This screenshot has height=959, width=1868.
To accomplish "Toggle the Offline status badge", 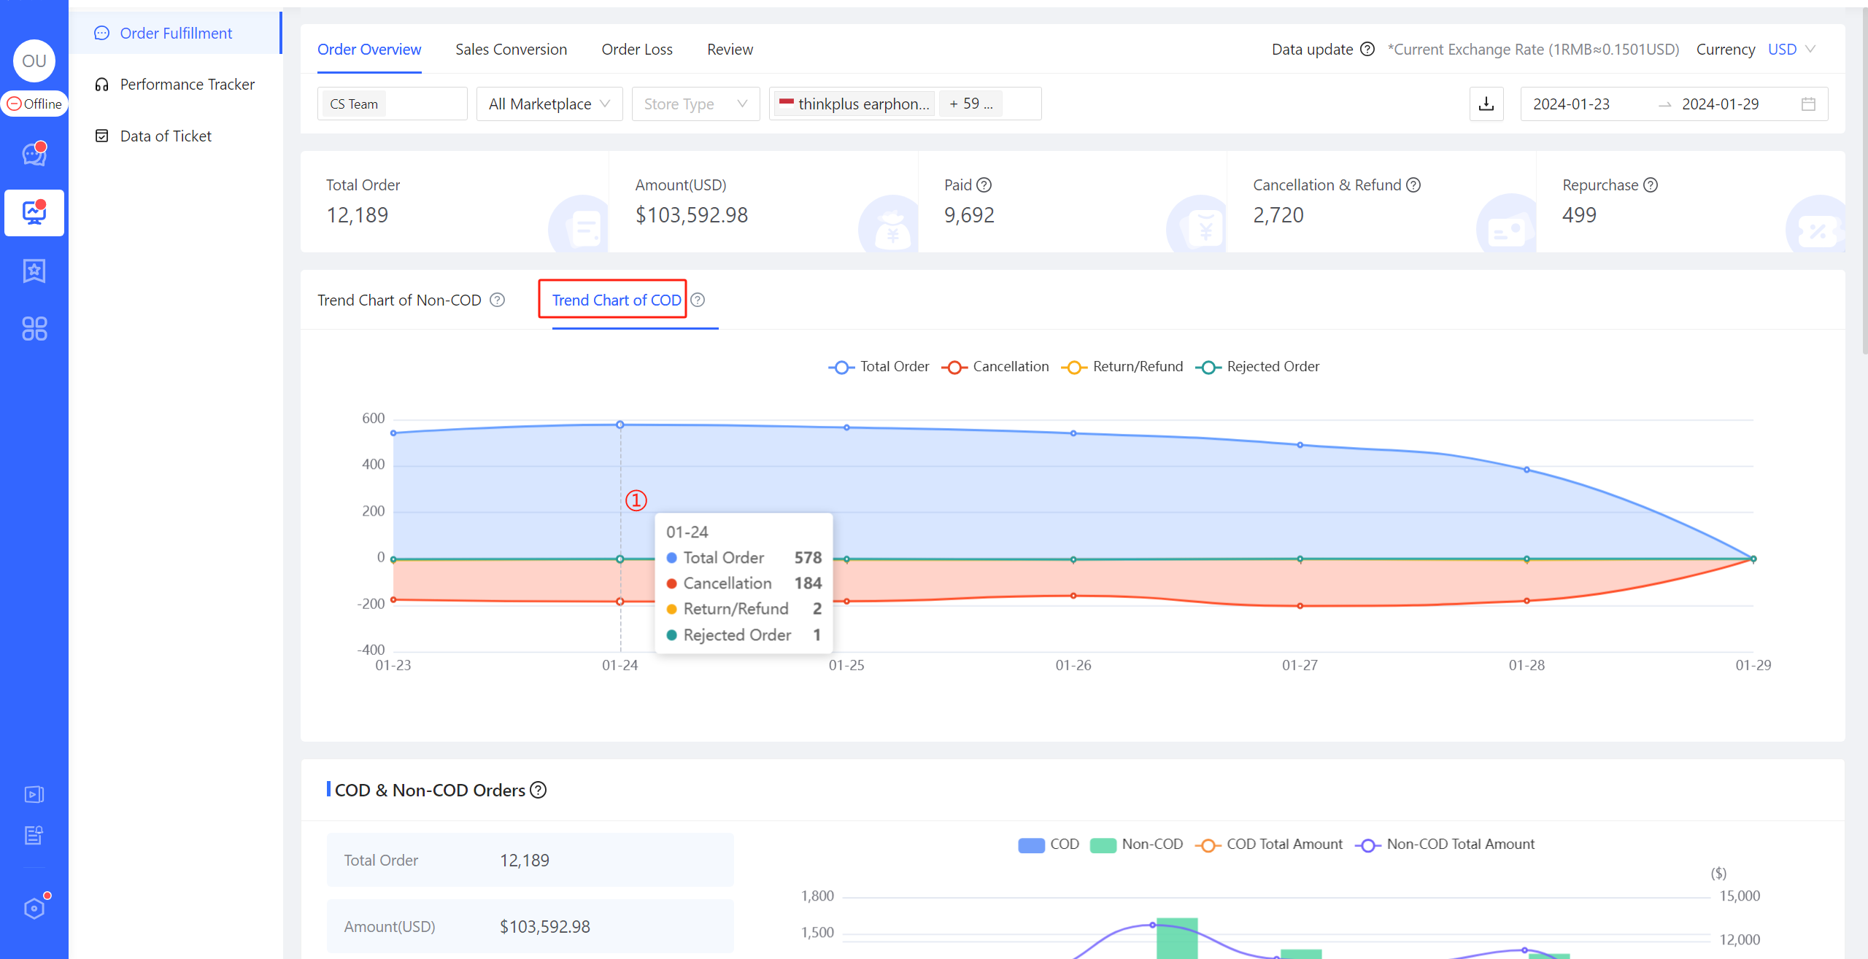I will coord(34,104).
